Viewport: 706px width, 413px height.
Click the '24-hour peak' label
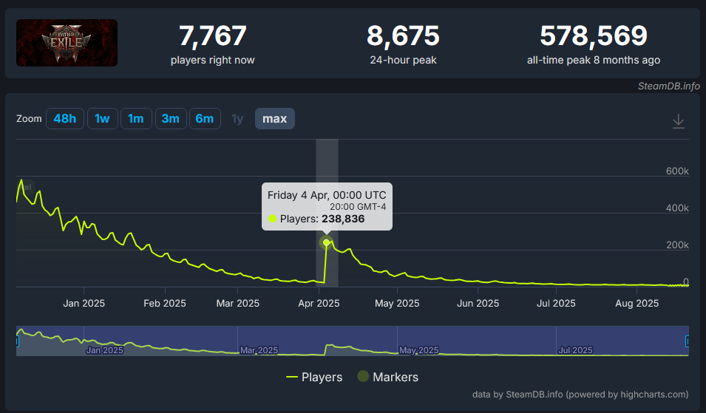click(x=403, y=61)
